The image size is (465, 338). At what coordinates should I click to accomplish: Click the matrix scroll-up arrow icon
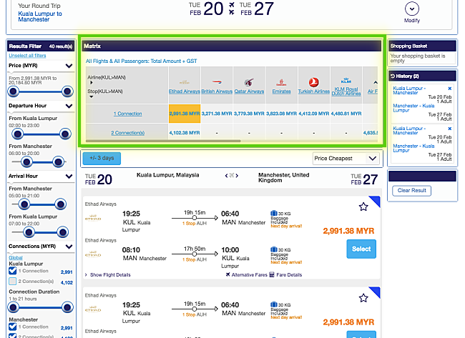[x=375, y=82]
